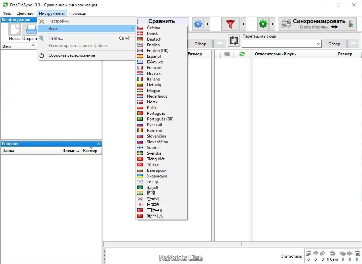This screenshot has width=362, height=264.
Task: Click the data volume disk statistics icon
Action: click(333, 253)
